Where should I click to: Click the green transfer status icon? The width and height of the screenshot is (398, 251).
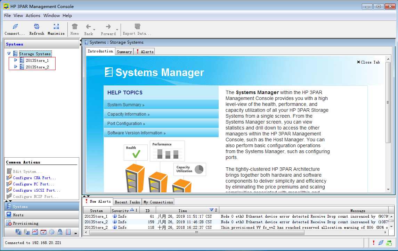389,243
